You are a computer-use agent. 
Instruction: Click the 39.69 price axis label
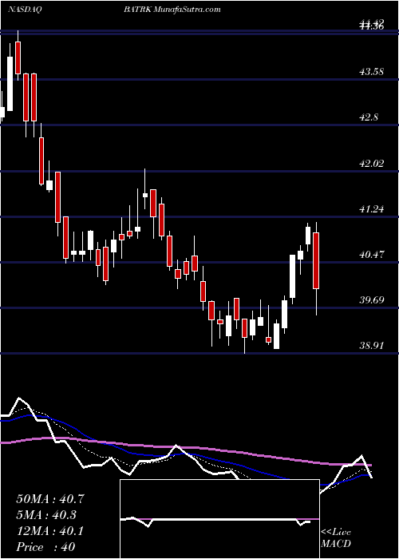372,299
